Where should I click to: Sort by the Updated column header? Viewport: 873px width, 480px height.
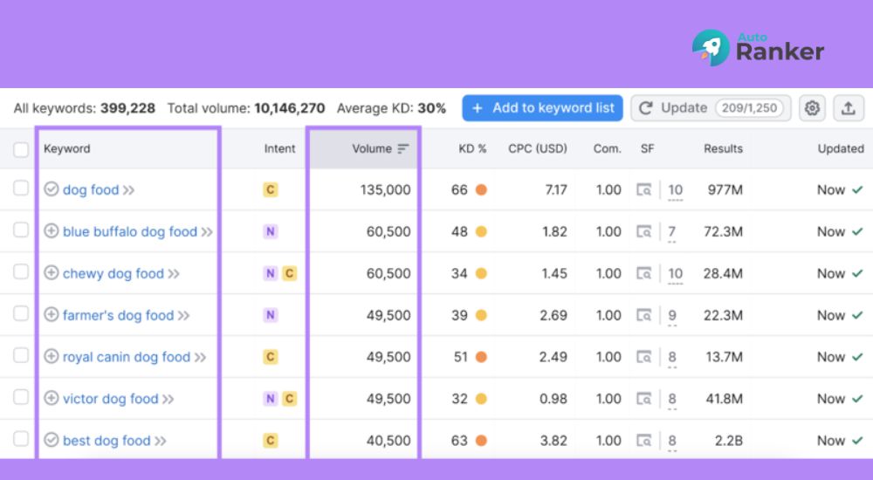[x=841, y=148]
